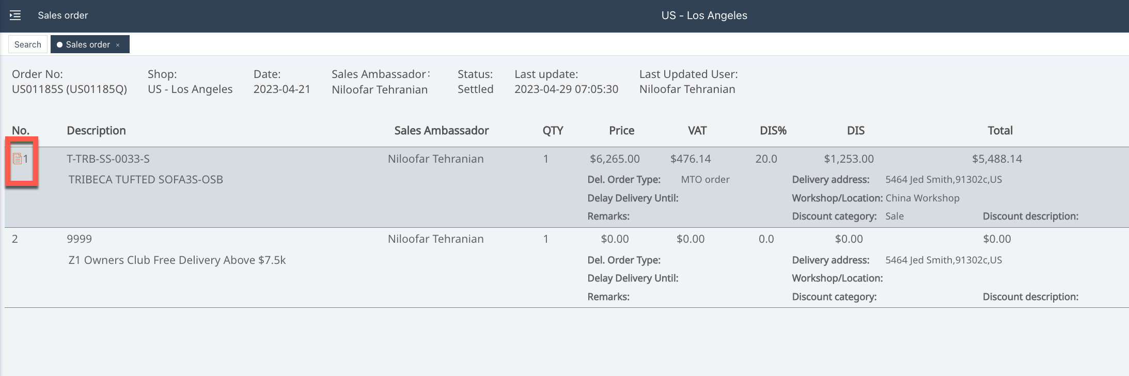Switch to the Search tab
1129x376 pixels.
click(x=28, y=44)
